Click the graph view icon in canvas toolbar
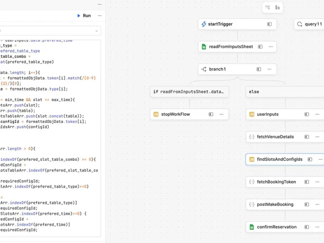This screenshot has width=324, height=243. point(267,7)
